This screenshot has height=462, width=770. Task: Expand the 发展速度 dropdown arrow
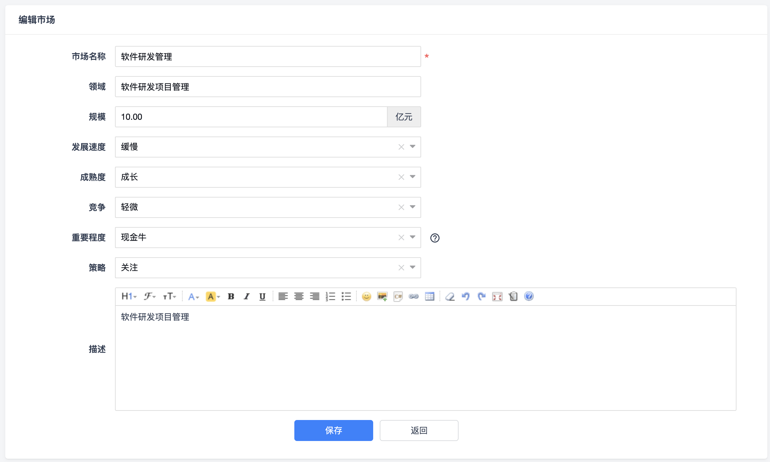point(413,147)
